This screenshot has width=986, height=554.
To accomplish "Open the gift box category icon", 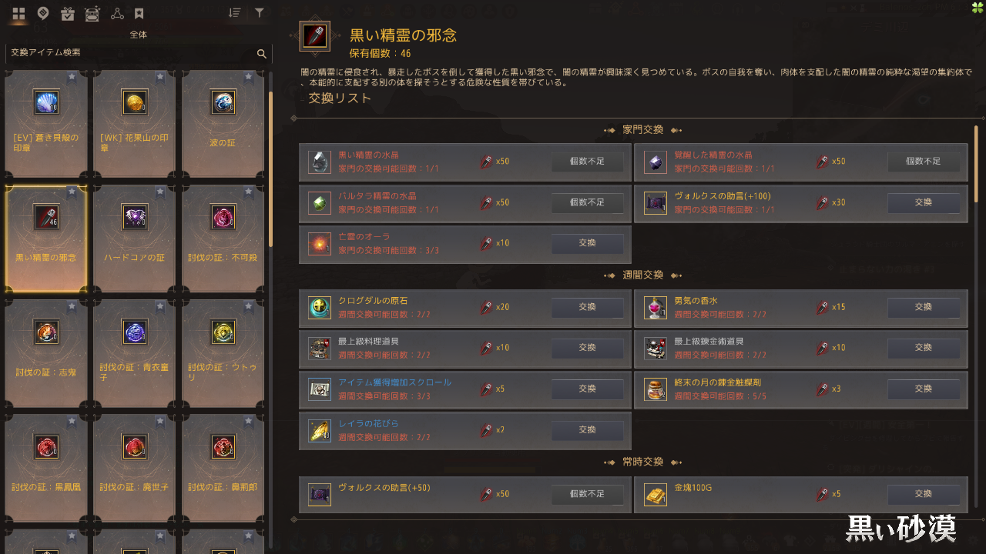I will point(67,13).
